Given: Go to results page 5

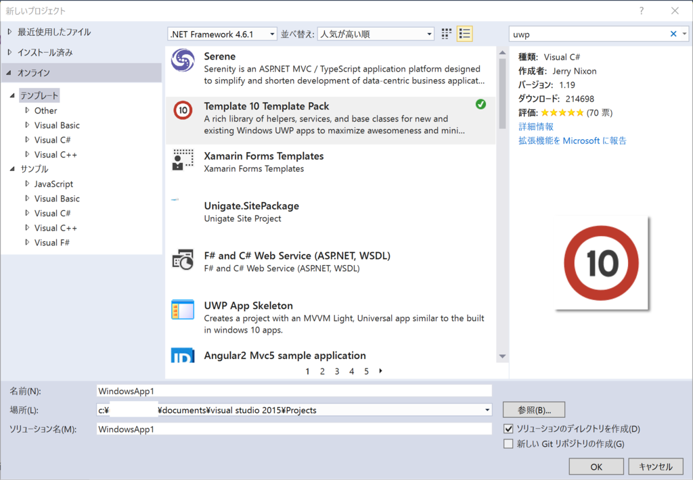Looking at the screenshot, I should (x=366, y=371).
